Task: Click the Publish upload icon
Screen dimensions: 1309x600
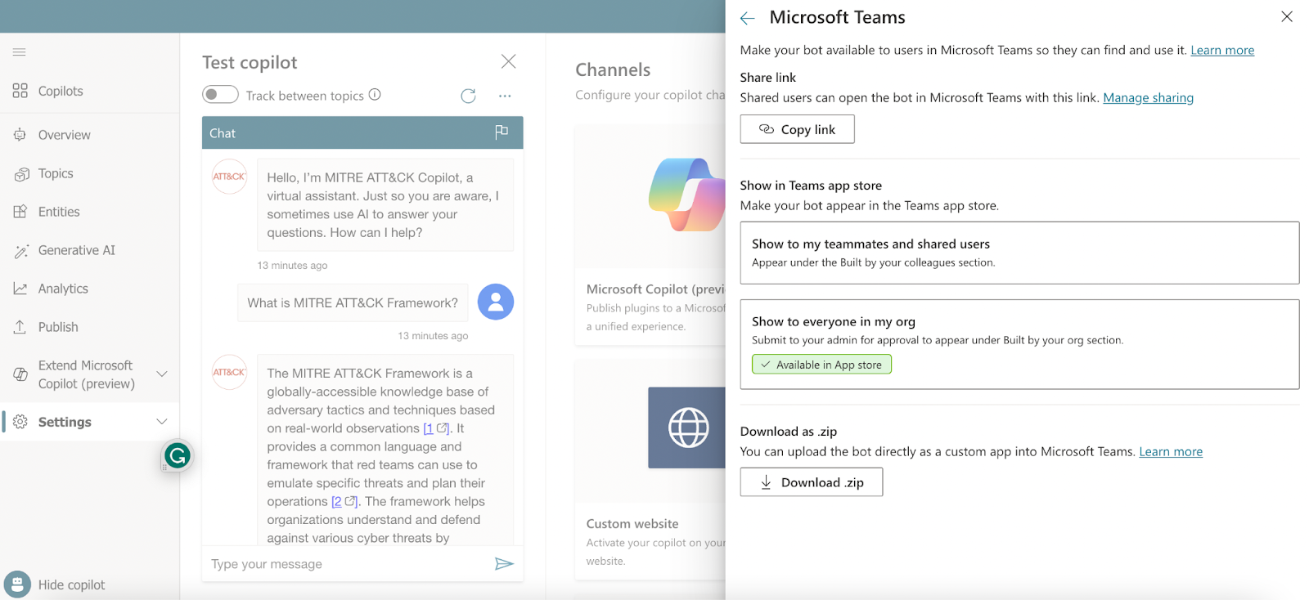Action: (20, 327)
